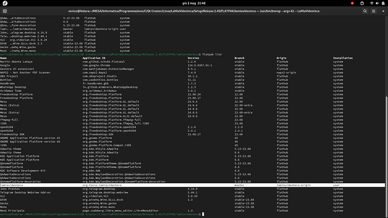Image resolution: width=388 pixels, height=218 pixels.
Task: Open terminal search with the magnifier icon
Action: (x=365, y=11)
